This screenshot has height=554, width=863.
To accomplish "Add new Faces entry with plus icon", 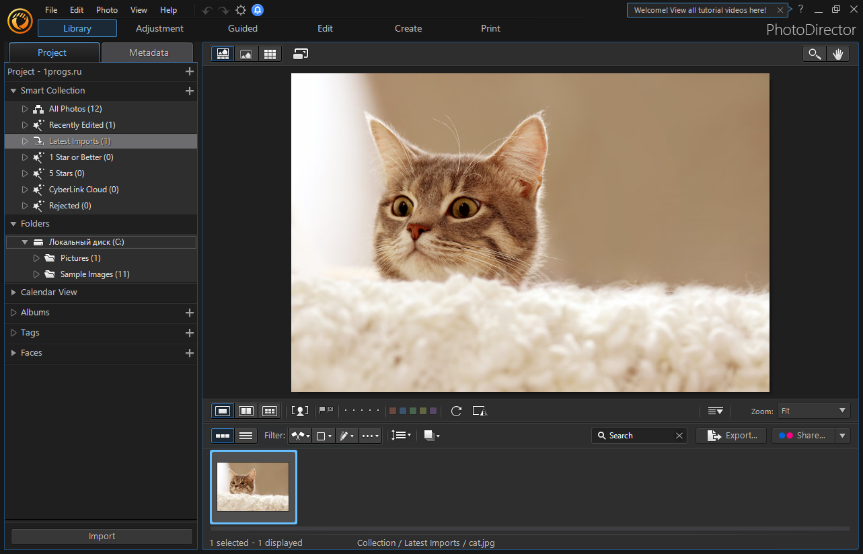I will point(190,353).
